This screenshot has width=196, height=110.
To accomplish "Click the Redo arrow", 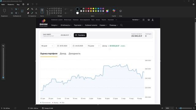I will click(x=37, y=4).
